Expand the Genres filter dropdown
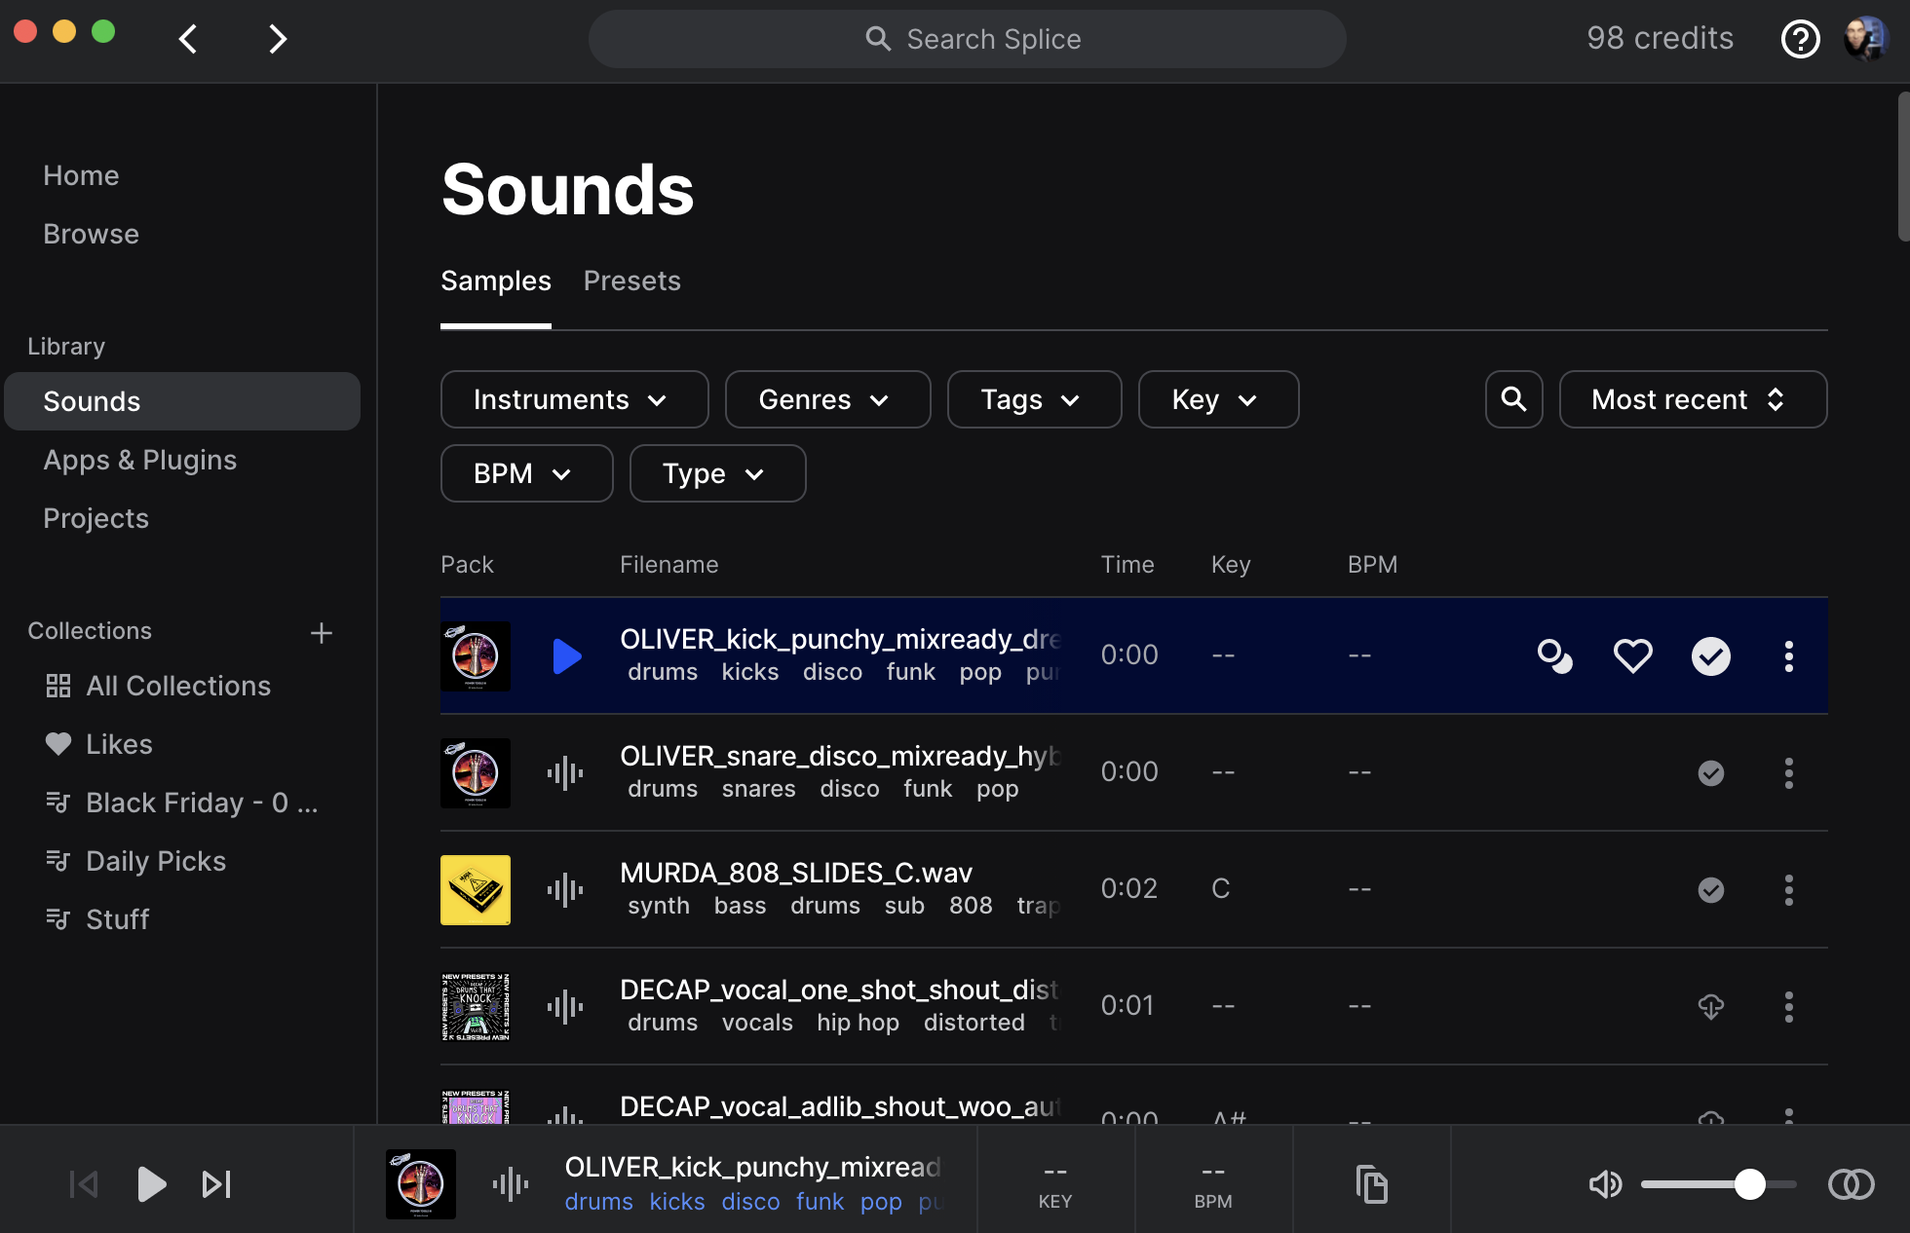 coord(822,399)
